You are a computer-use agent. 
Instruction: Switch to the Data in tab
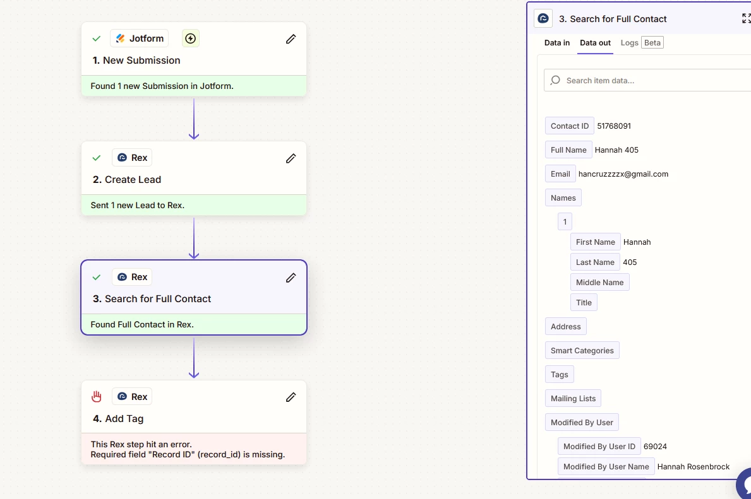point(557,42)
